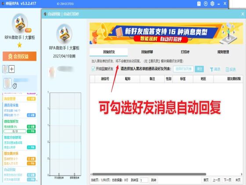246x185 pixels.
Task: Open the 规则管理 tab
Action: coord(223,52)
